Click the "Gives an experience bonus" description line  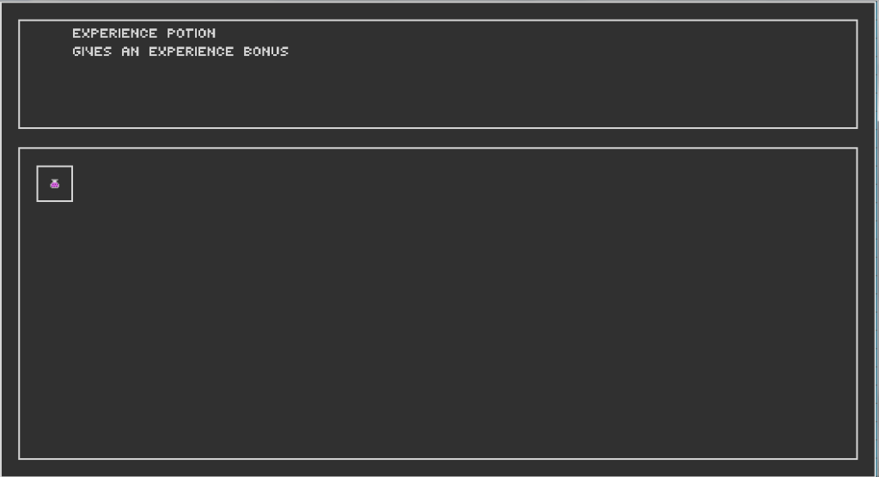(x=180, y=51)
